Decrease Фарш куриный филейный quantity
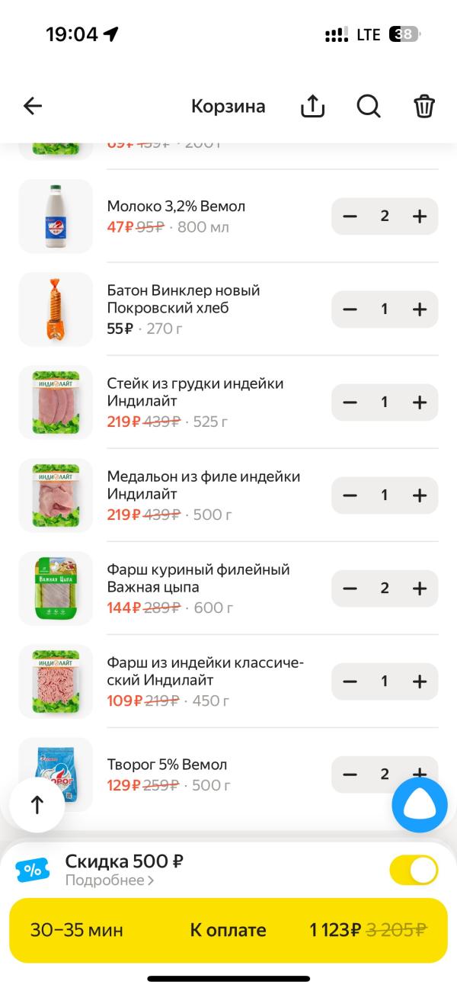 (x=350, y=589)
